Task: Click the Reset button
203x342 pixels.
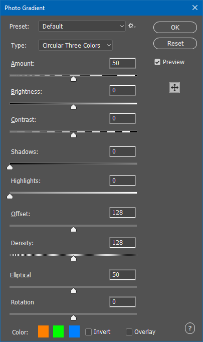Action: coord(175,44)
